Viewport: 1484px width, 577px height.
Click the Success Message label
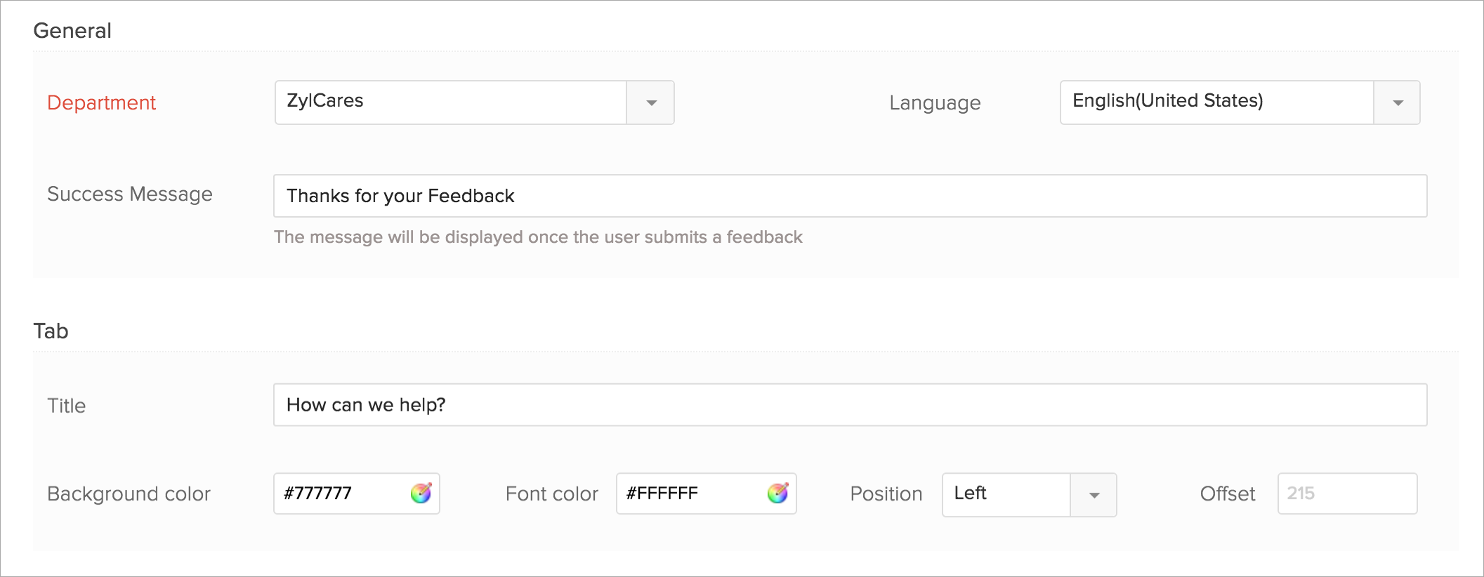(x=130, y=194)
